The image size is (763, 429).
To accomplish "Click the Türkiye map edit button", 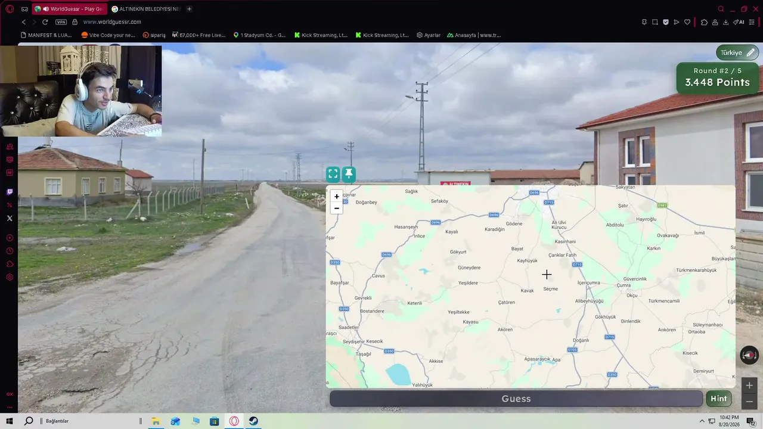I will tap(737, 52).
